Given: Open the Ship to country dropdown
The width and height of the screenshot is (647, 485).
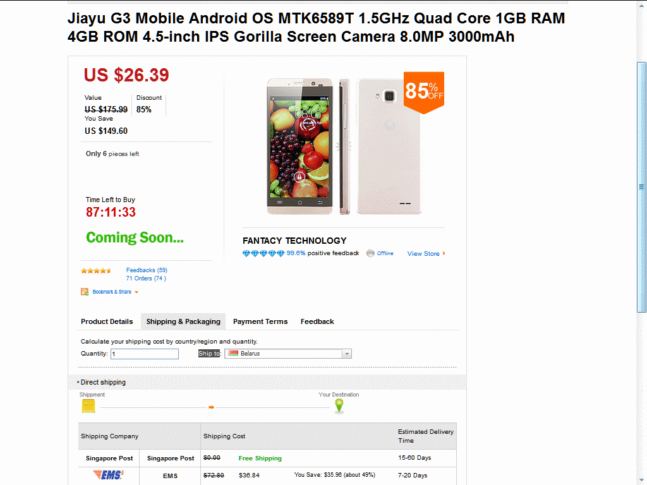Looking at the screenshot, I should tap(288, 354).
